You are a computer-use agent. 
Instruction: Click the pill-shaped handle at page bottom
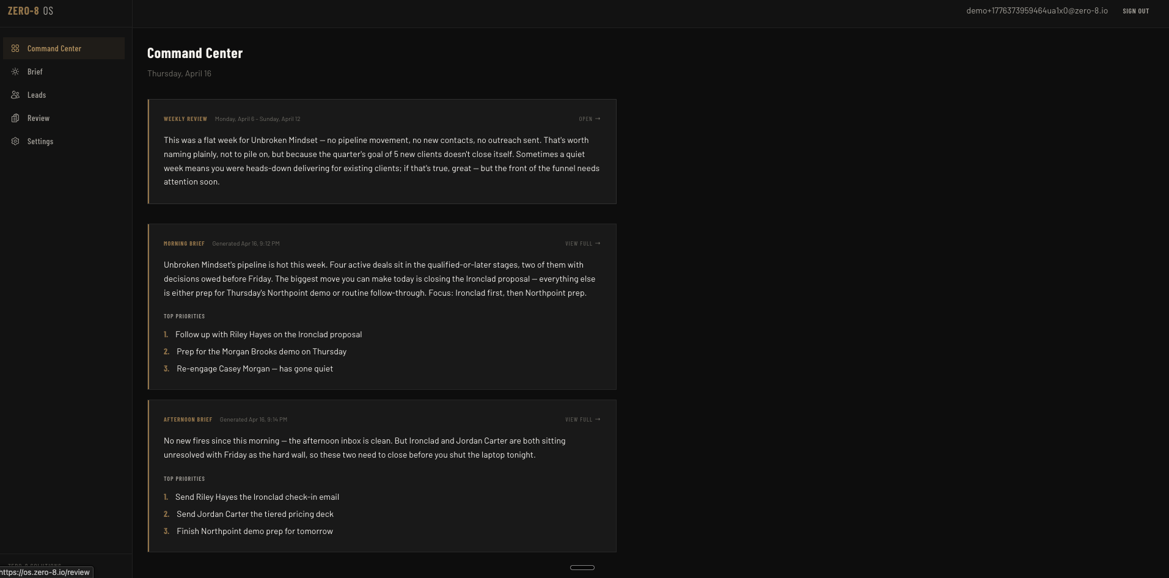point(582,568)
